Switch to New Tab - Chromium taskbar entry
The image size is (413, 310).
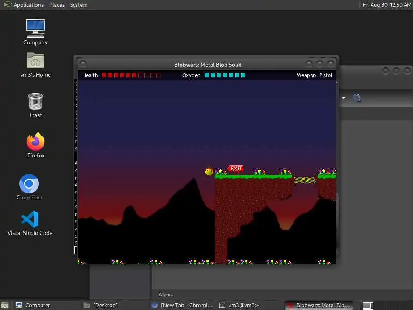182,305
